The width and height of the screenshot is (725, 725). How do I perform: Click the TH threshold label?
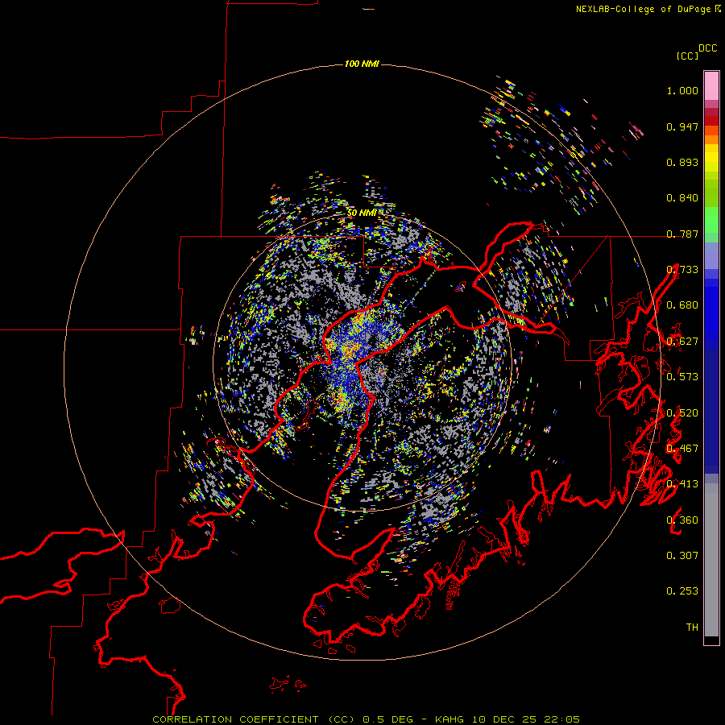coord(692,628)
